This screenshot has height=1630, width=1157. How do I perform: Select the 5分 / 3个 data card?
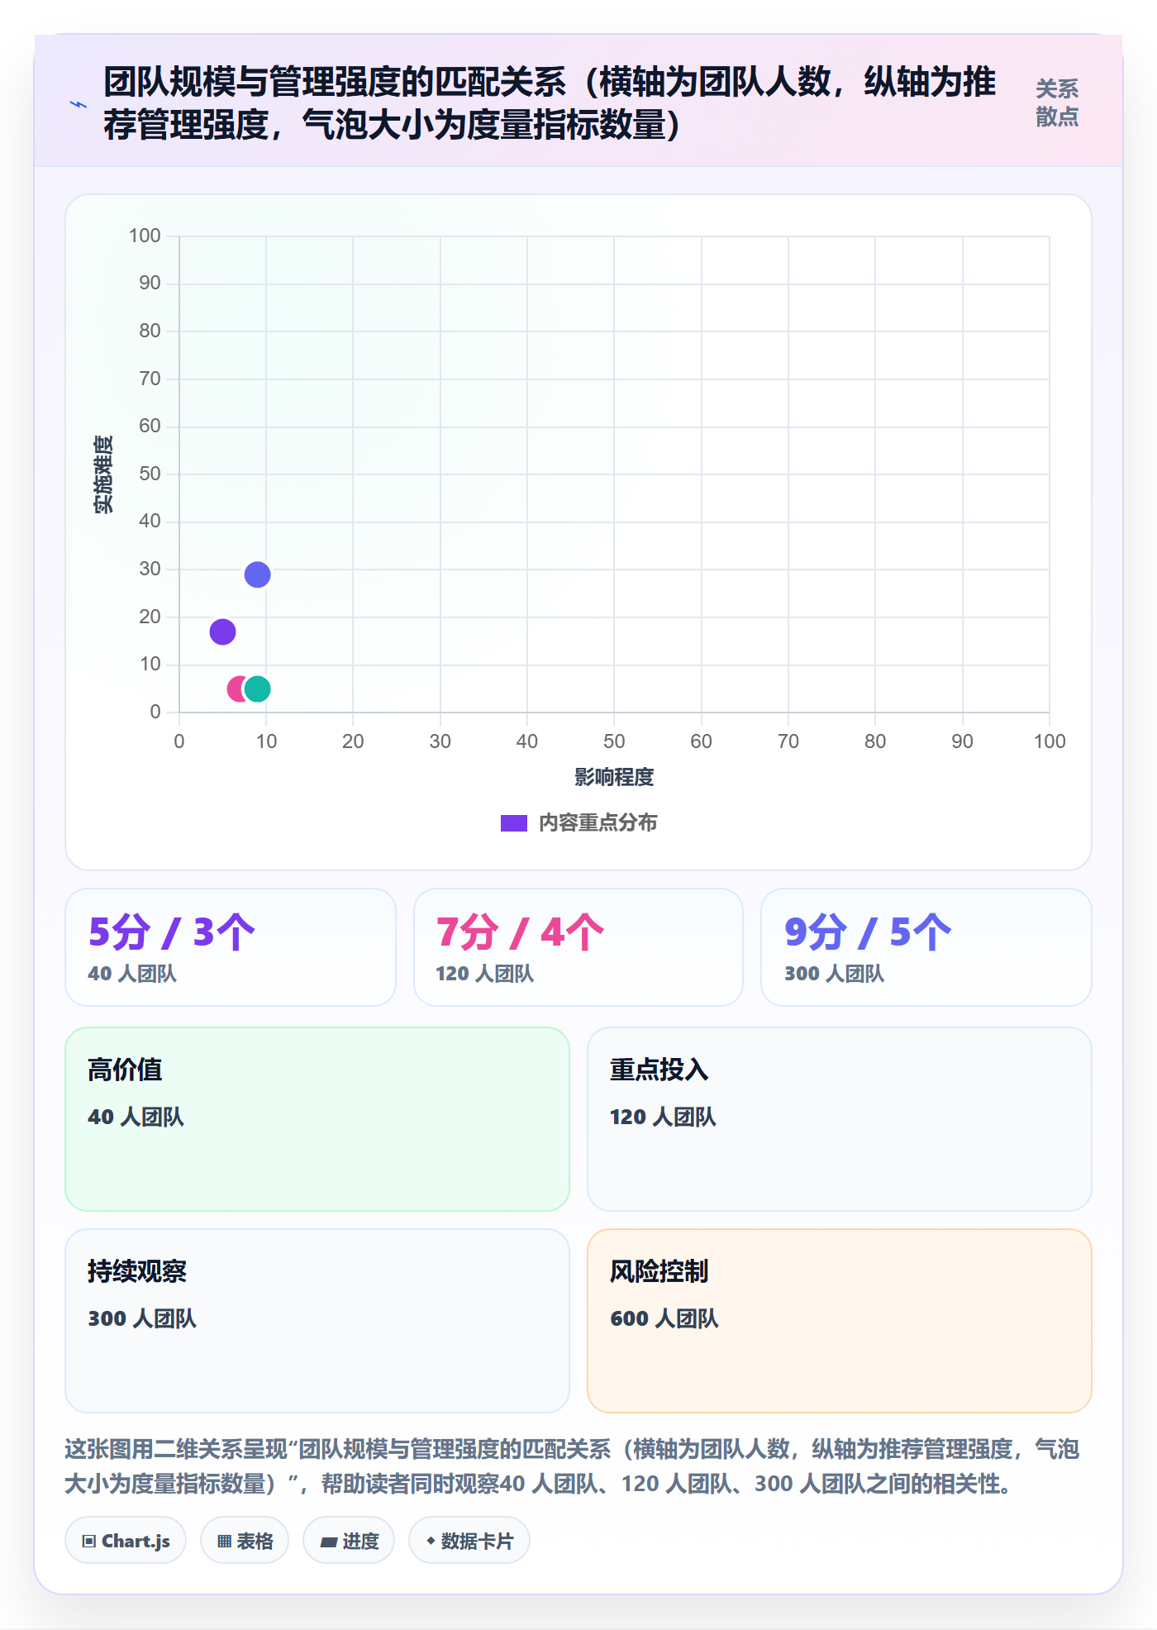pyautogui.click(x=231, y=947)
